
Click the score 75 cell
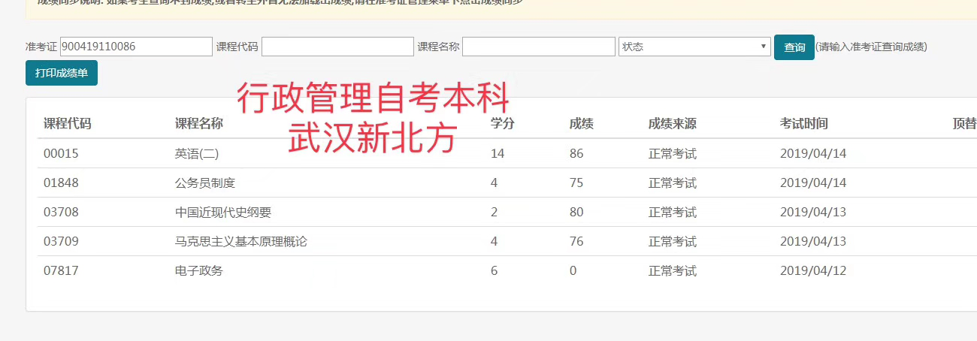click(576, 183)
